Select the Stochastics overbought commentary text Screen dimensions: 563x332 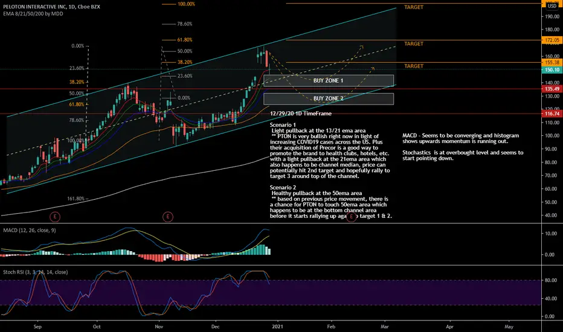463,155
